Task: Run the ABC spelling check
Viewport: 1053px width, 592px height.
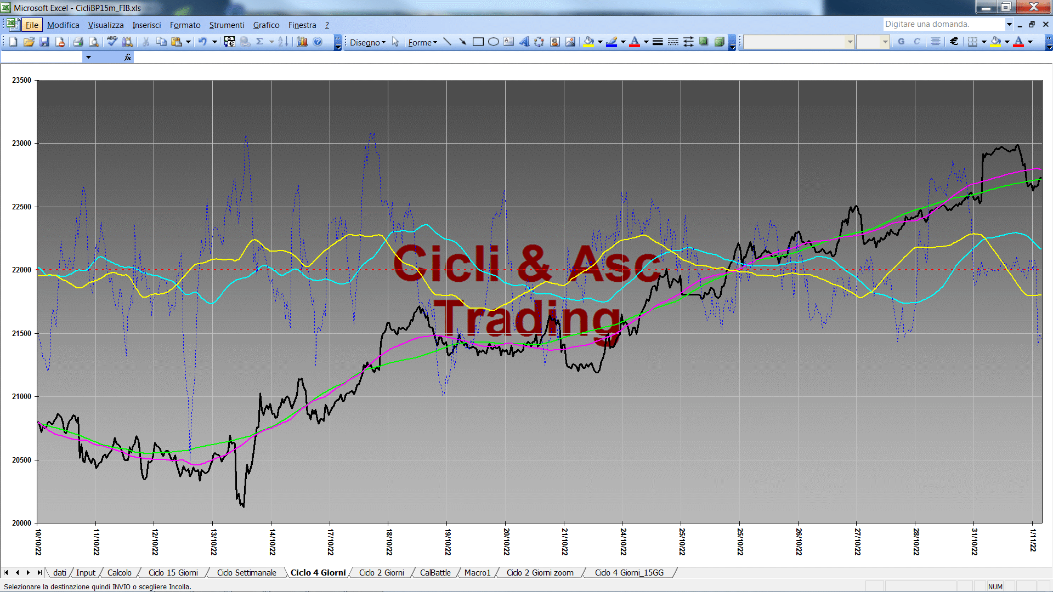Action: pos(112,42)
